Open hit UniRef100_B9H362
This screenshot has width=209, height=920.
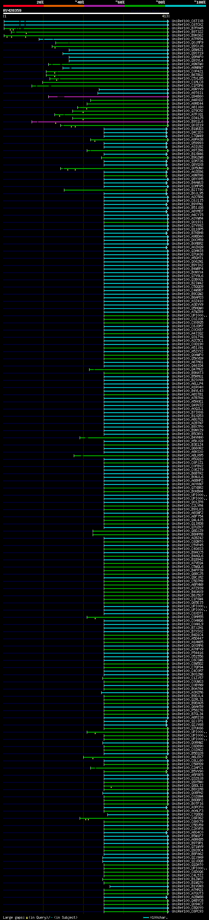(x=187, y=35)
